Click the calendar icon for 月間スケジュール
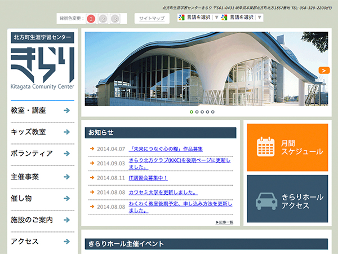Image resolution: width=338 pixels, height=254 pixels. pos(265,147)
